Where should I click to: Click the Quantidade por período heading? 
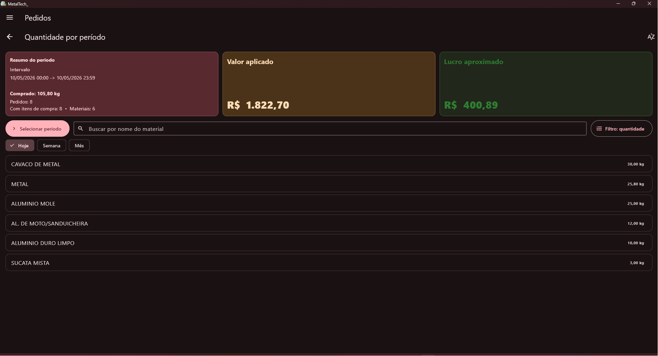(65, 37)
